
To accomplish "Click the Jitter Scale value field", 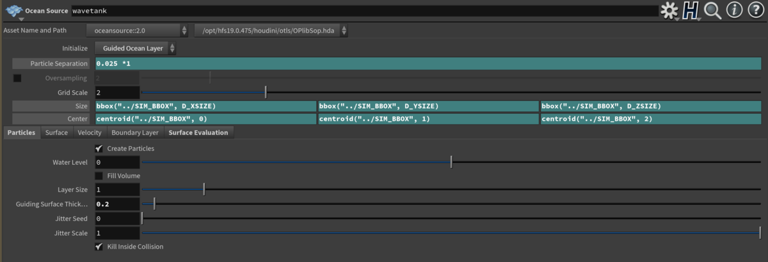I will (117, 233).
